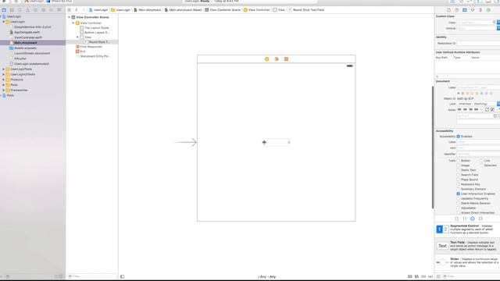500x281 pixels.
Task: Toggle library grid view icon
Action: click(x=438, y=276)
